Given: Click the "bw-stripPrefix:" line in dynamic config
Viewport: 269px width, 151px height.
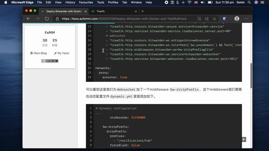Looking at the screenshot, I should point(116,127).
